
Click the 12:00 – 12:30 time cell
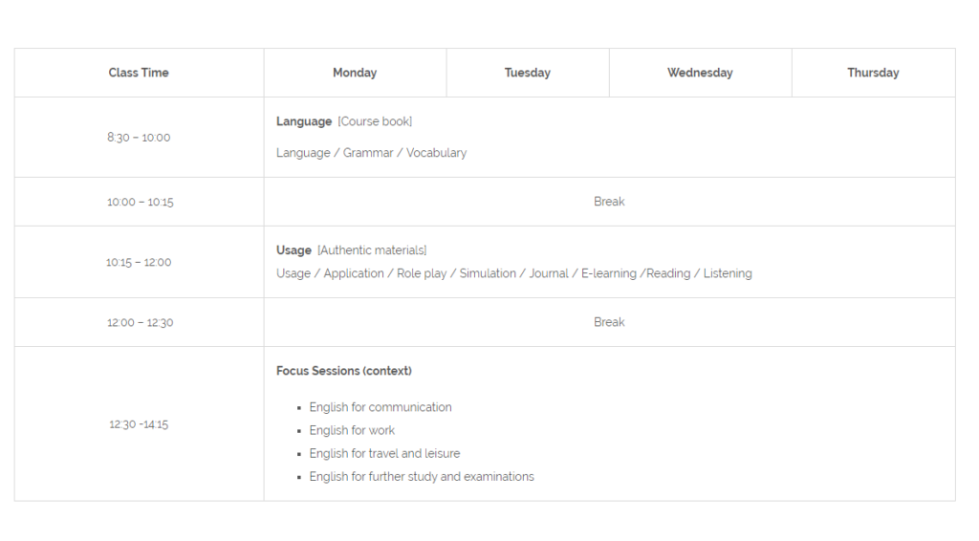pos(139,323)
